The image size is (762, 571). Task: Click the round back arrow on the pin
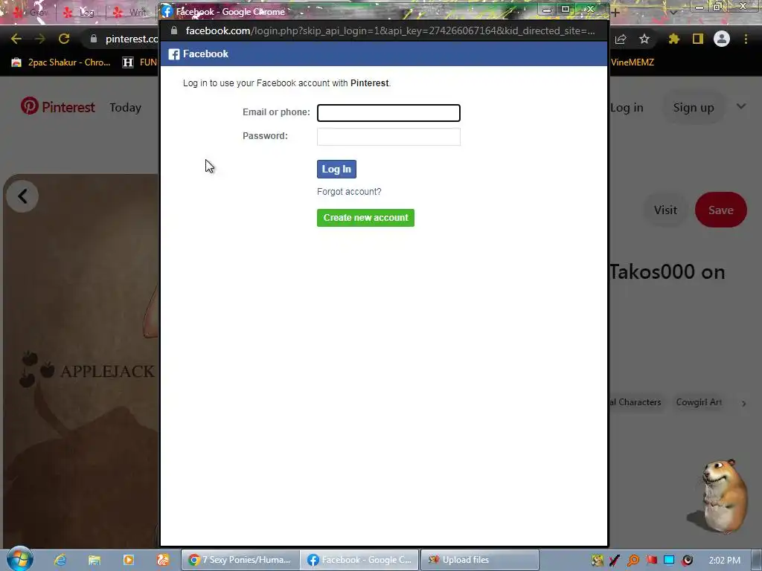click(x=22, y=196)
